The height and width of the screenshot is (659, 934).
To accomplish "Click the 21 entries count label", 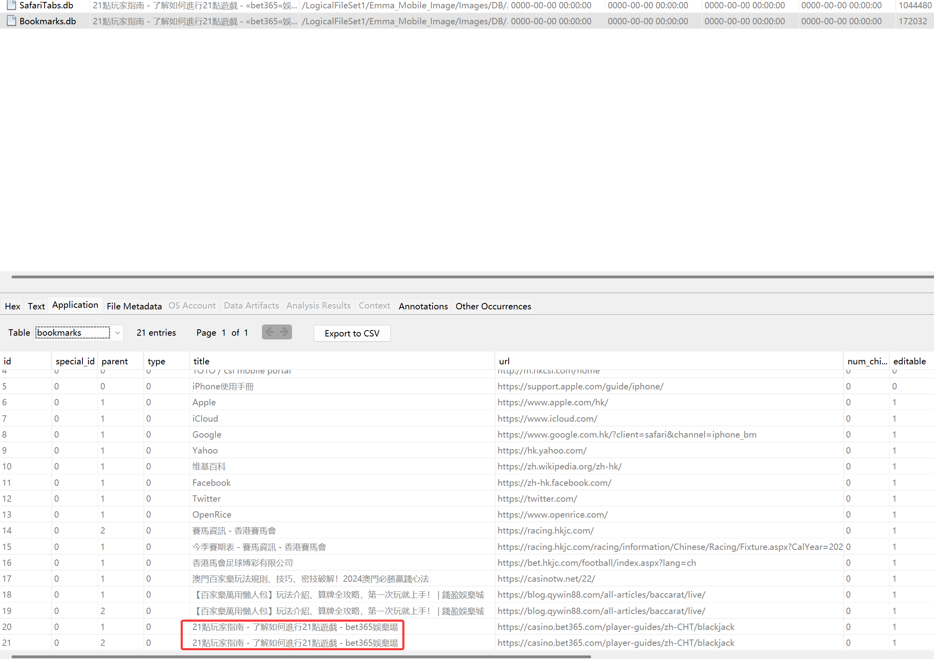I will 156,333.
